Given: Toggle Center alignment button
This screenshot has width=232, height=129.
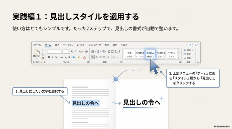Looking at the screenshot, I should pos(97,57).
